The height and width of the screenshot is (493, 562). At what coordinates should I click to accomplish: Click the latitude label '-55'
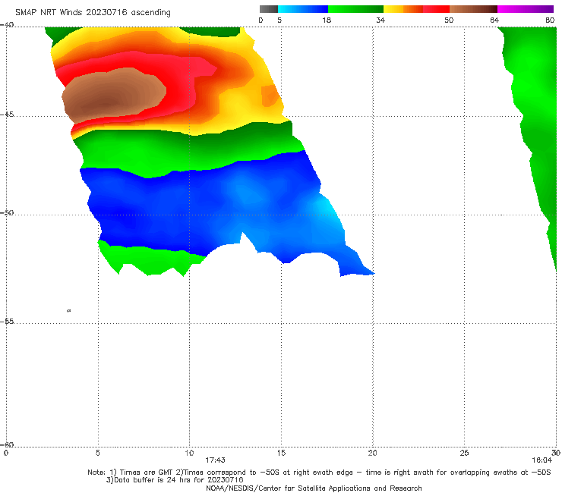(x=7, y=321)
